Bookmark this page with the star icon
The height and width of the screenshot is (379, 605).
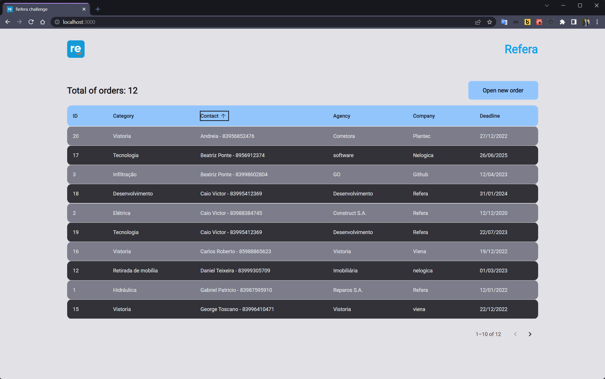490,22
